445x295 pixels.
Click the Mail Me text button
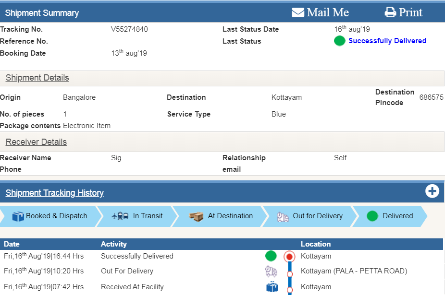328,12
